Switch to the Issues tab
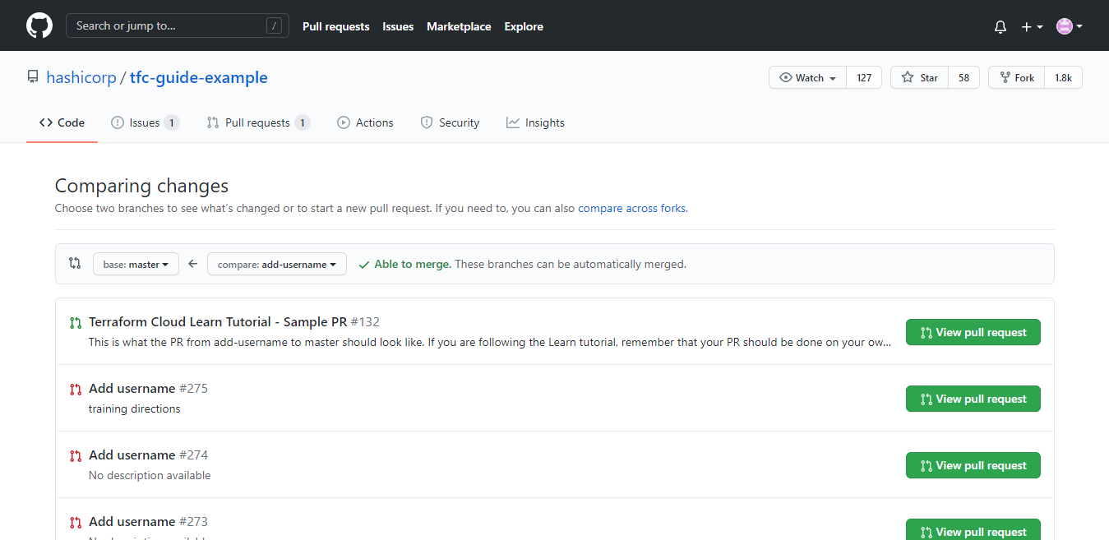This screenshot has height=540, width=1109. tap(144, 122)
